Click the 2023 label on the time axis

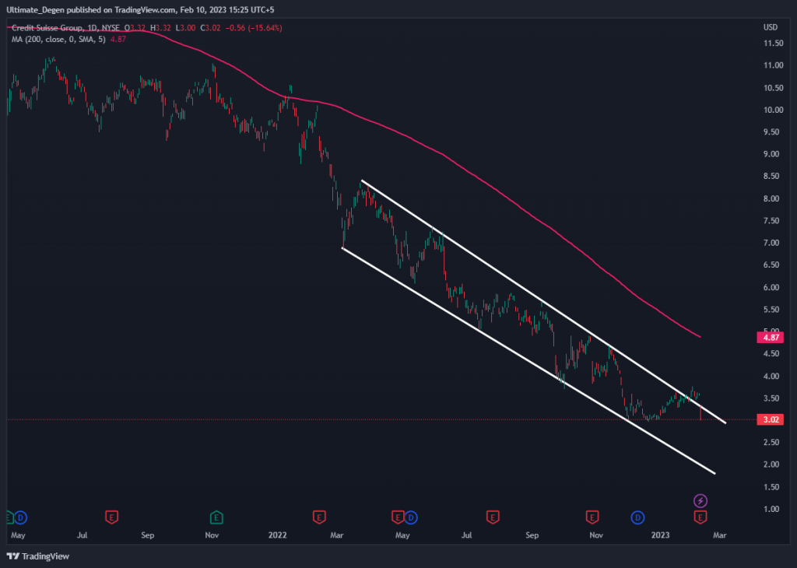660,535
